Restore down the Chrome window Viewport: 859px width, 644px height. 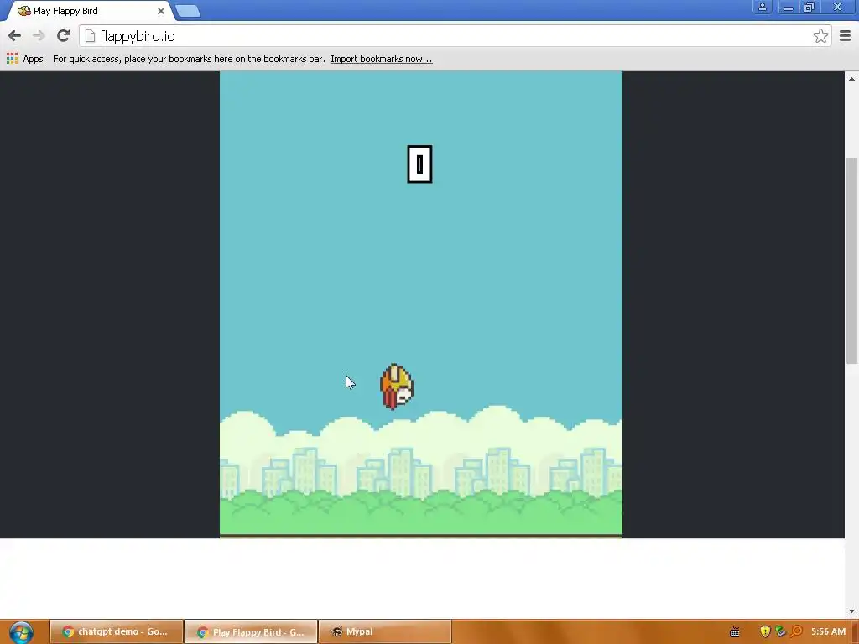[x=810, y=7]
